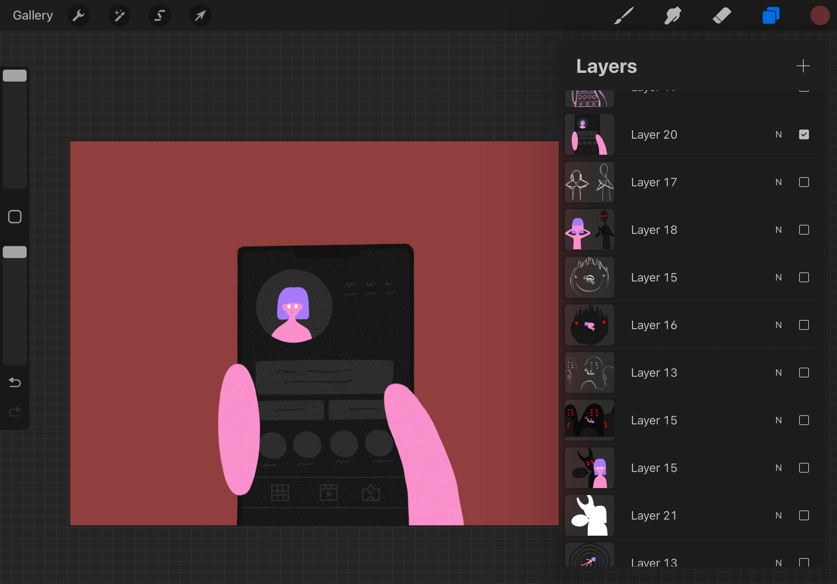Activate the Transform arrow tool
The width and height of the screenshot is (837, 584).
click(x=200, y=16)
